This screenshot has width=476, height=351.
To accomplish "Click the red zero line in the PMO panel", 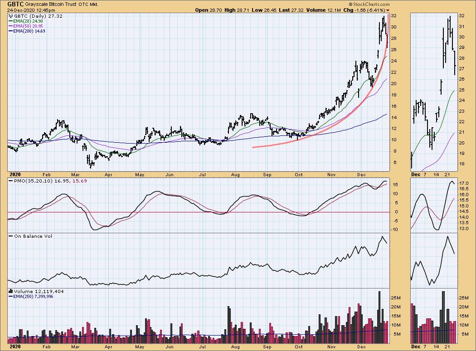I will click(x=198, y=212).
